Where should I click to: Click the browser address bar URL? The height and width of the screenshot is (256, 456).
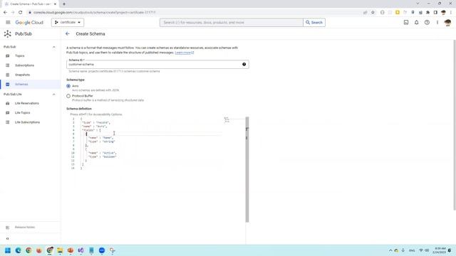coord(95,13)
